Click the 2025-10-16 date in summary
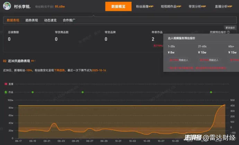Image resolution: width=239 pixels, height=145 pixels. pyautogui.click(x=99, y=70)
